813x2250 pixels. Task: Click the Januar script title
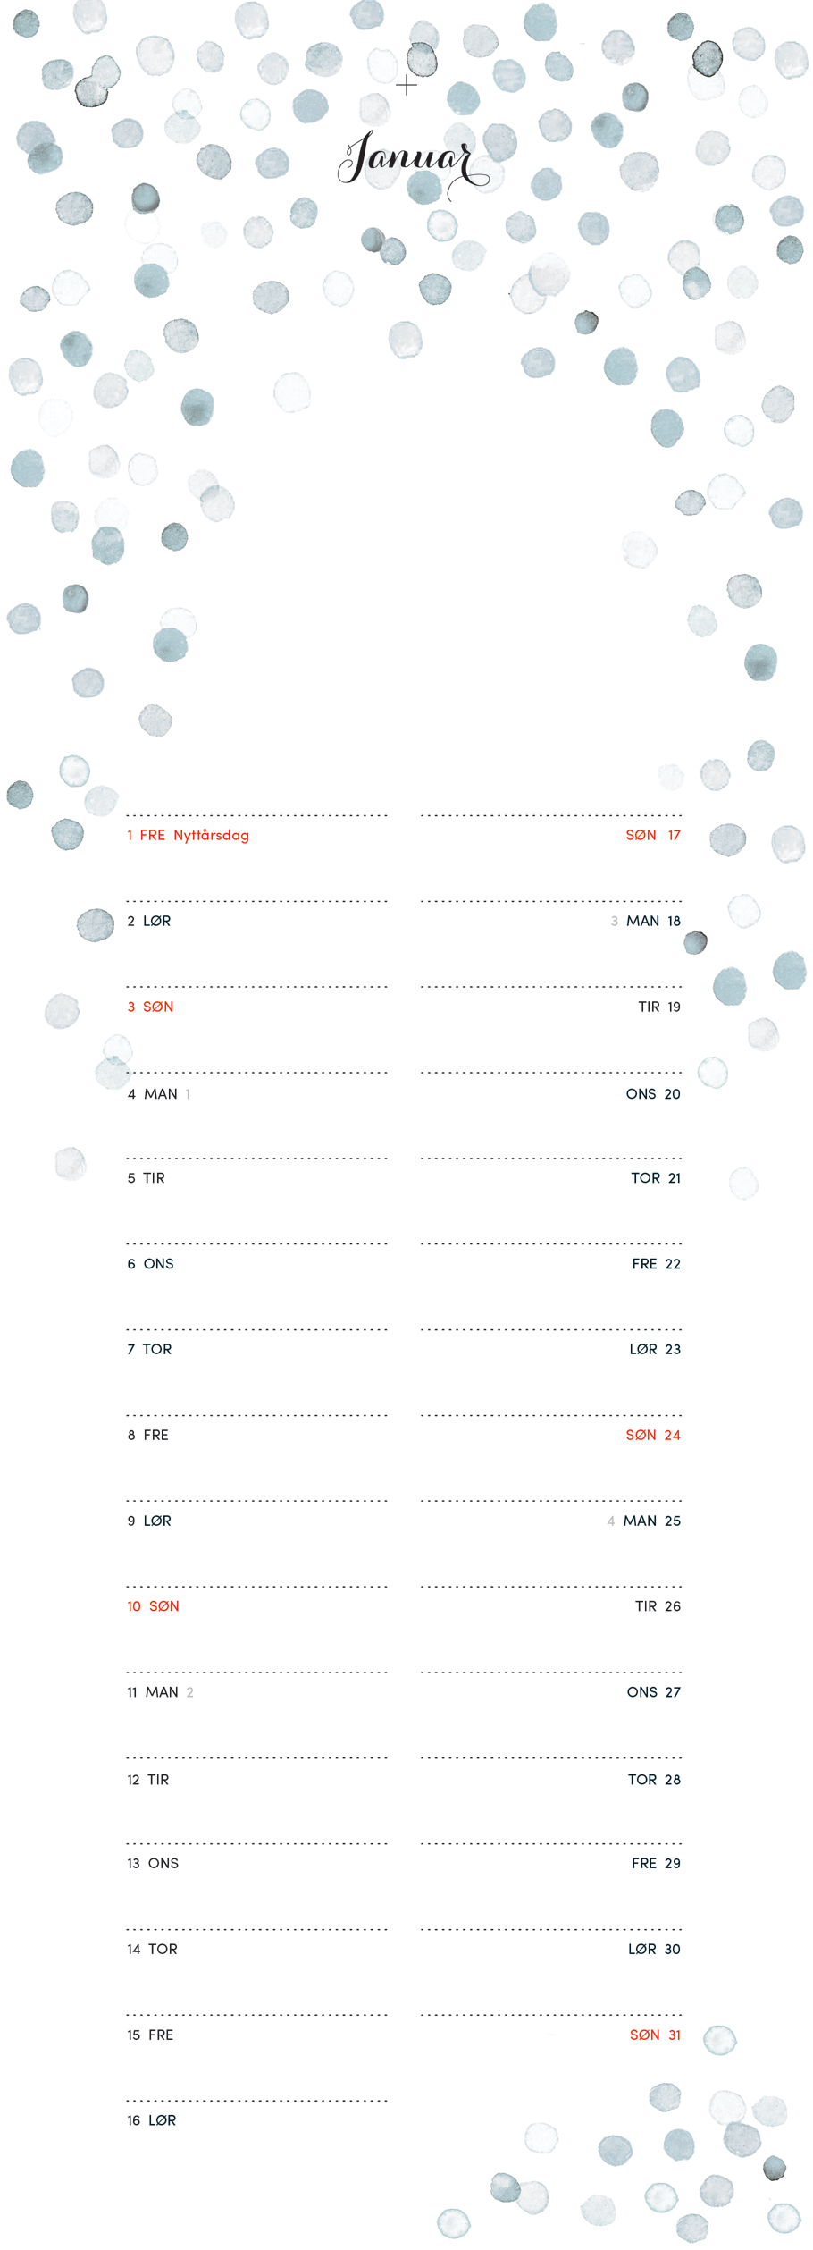[x=411, y=161]
